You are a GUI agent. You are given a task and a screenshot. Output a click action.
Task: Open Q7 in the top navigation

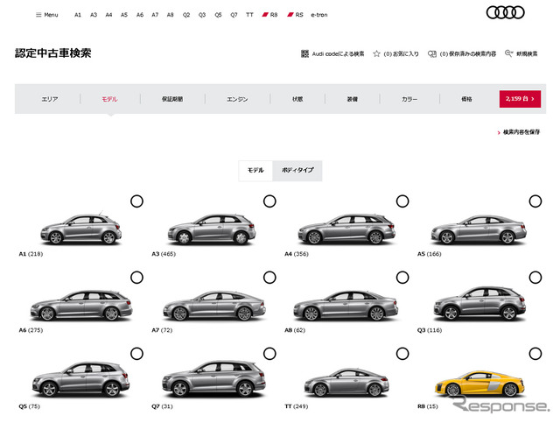coord(234,15)
